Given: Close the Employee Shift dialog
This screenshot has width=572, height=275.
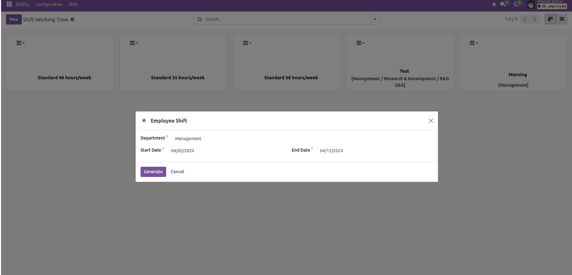Looking at the screenshot, I should [431, 121].
